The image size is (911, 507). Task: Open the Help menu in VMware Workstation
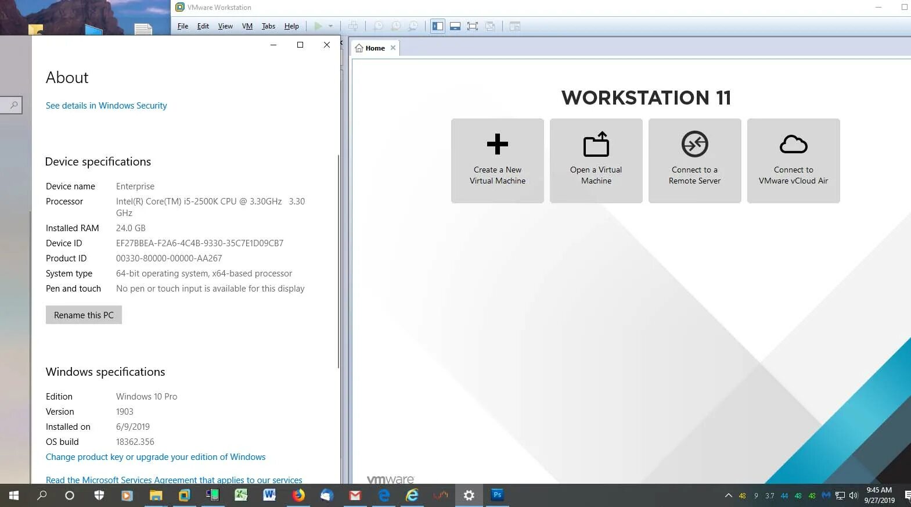point(291,26)
